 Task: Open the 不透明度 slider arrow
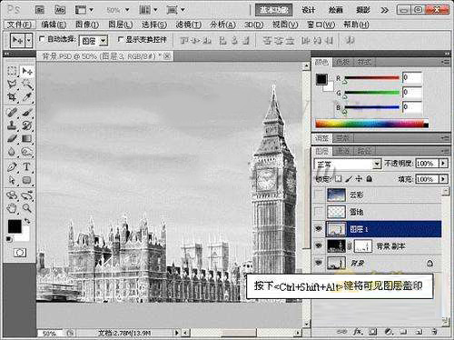tap(444, 164)
